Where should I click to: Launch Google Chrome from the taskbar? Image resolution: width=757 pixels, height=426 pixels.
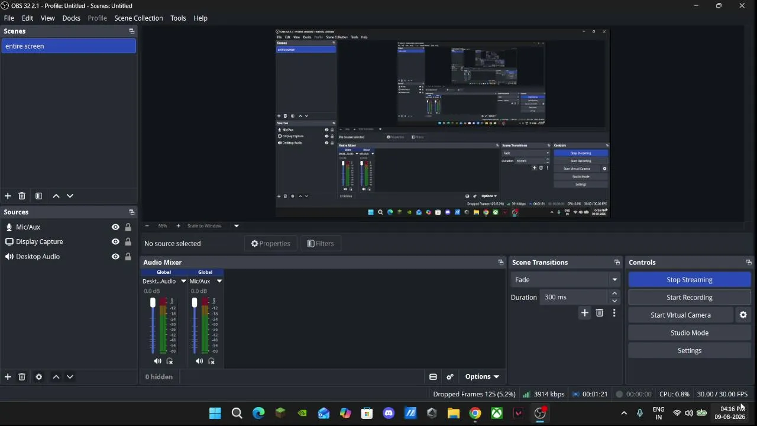[475, 414]
